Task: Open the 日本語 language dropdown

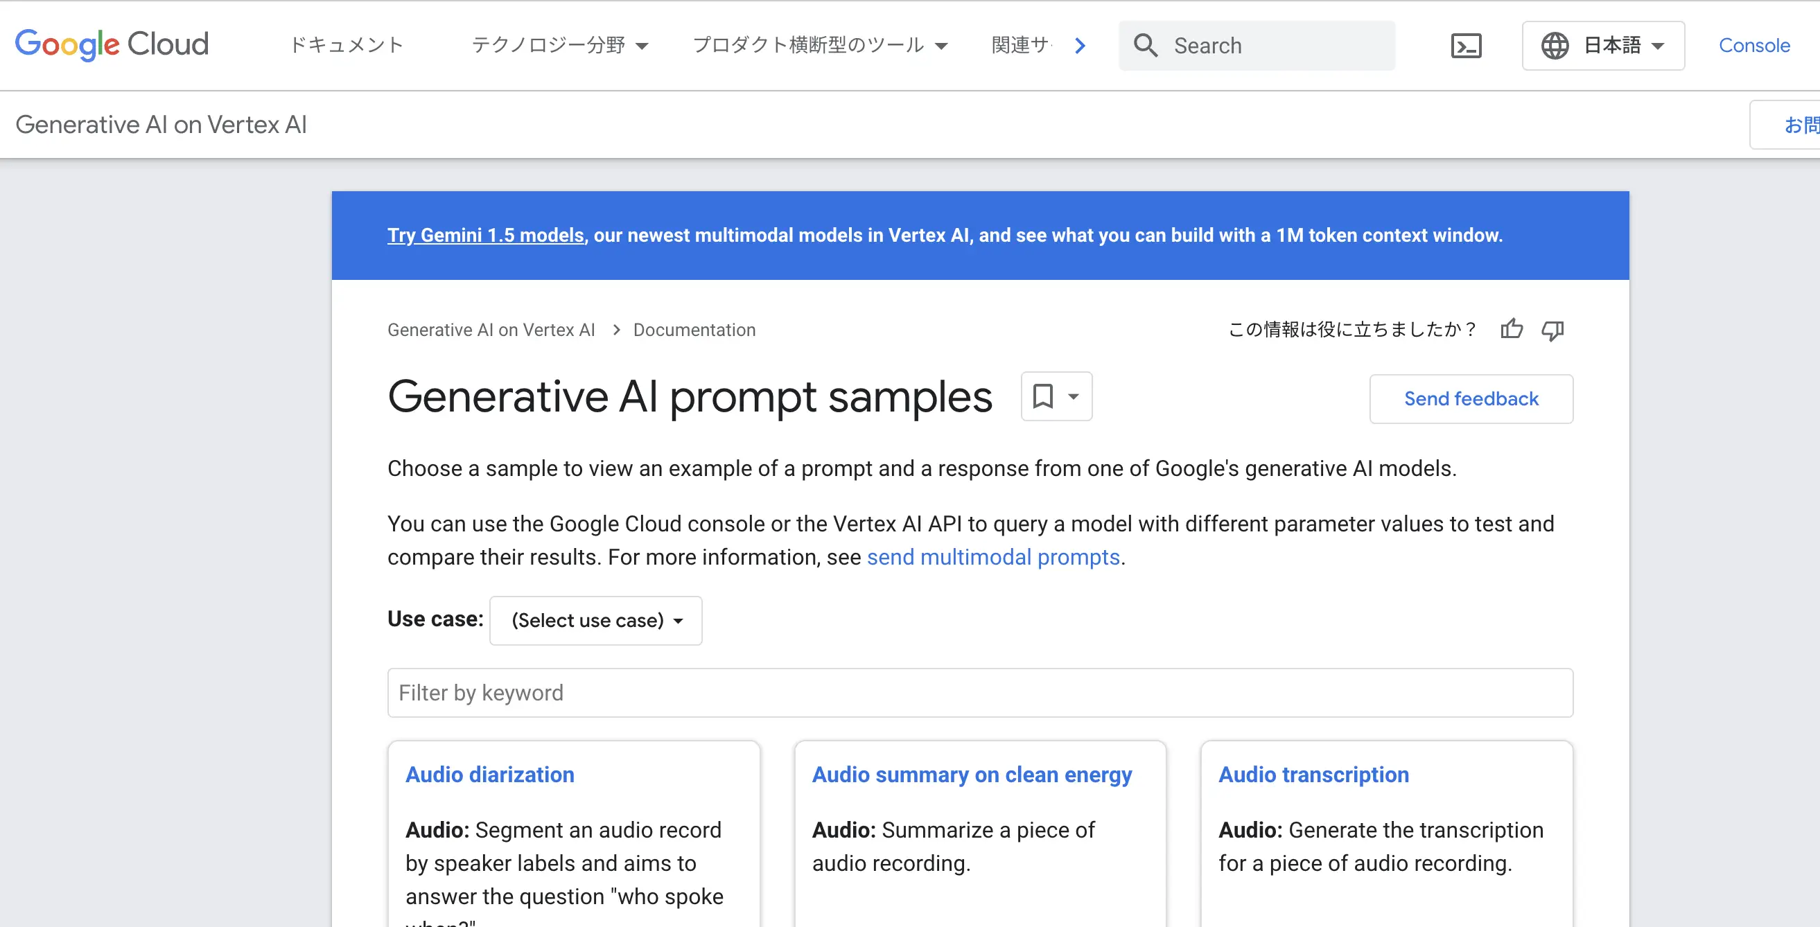Action: [1603, 46]
